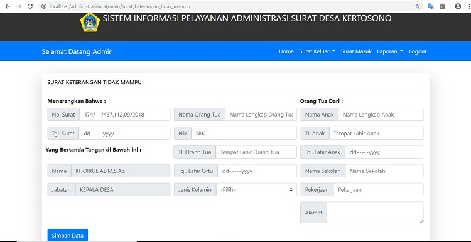This screenshot has height=242, width=471.
Task: Focus the NIK input field
Action: (x=244, y=134)
